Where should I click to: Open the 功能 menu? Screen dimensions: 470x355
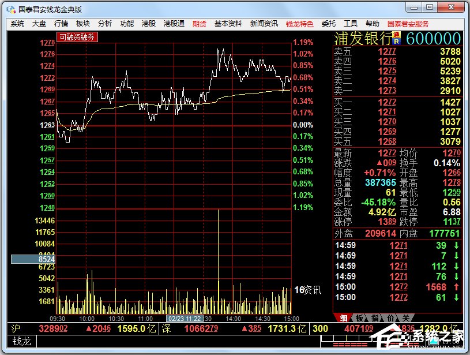tap(127, 24)
